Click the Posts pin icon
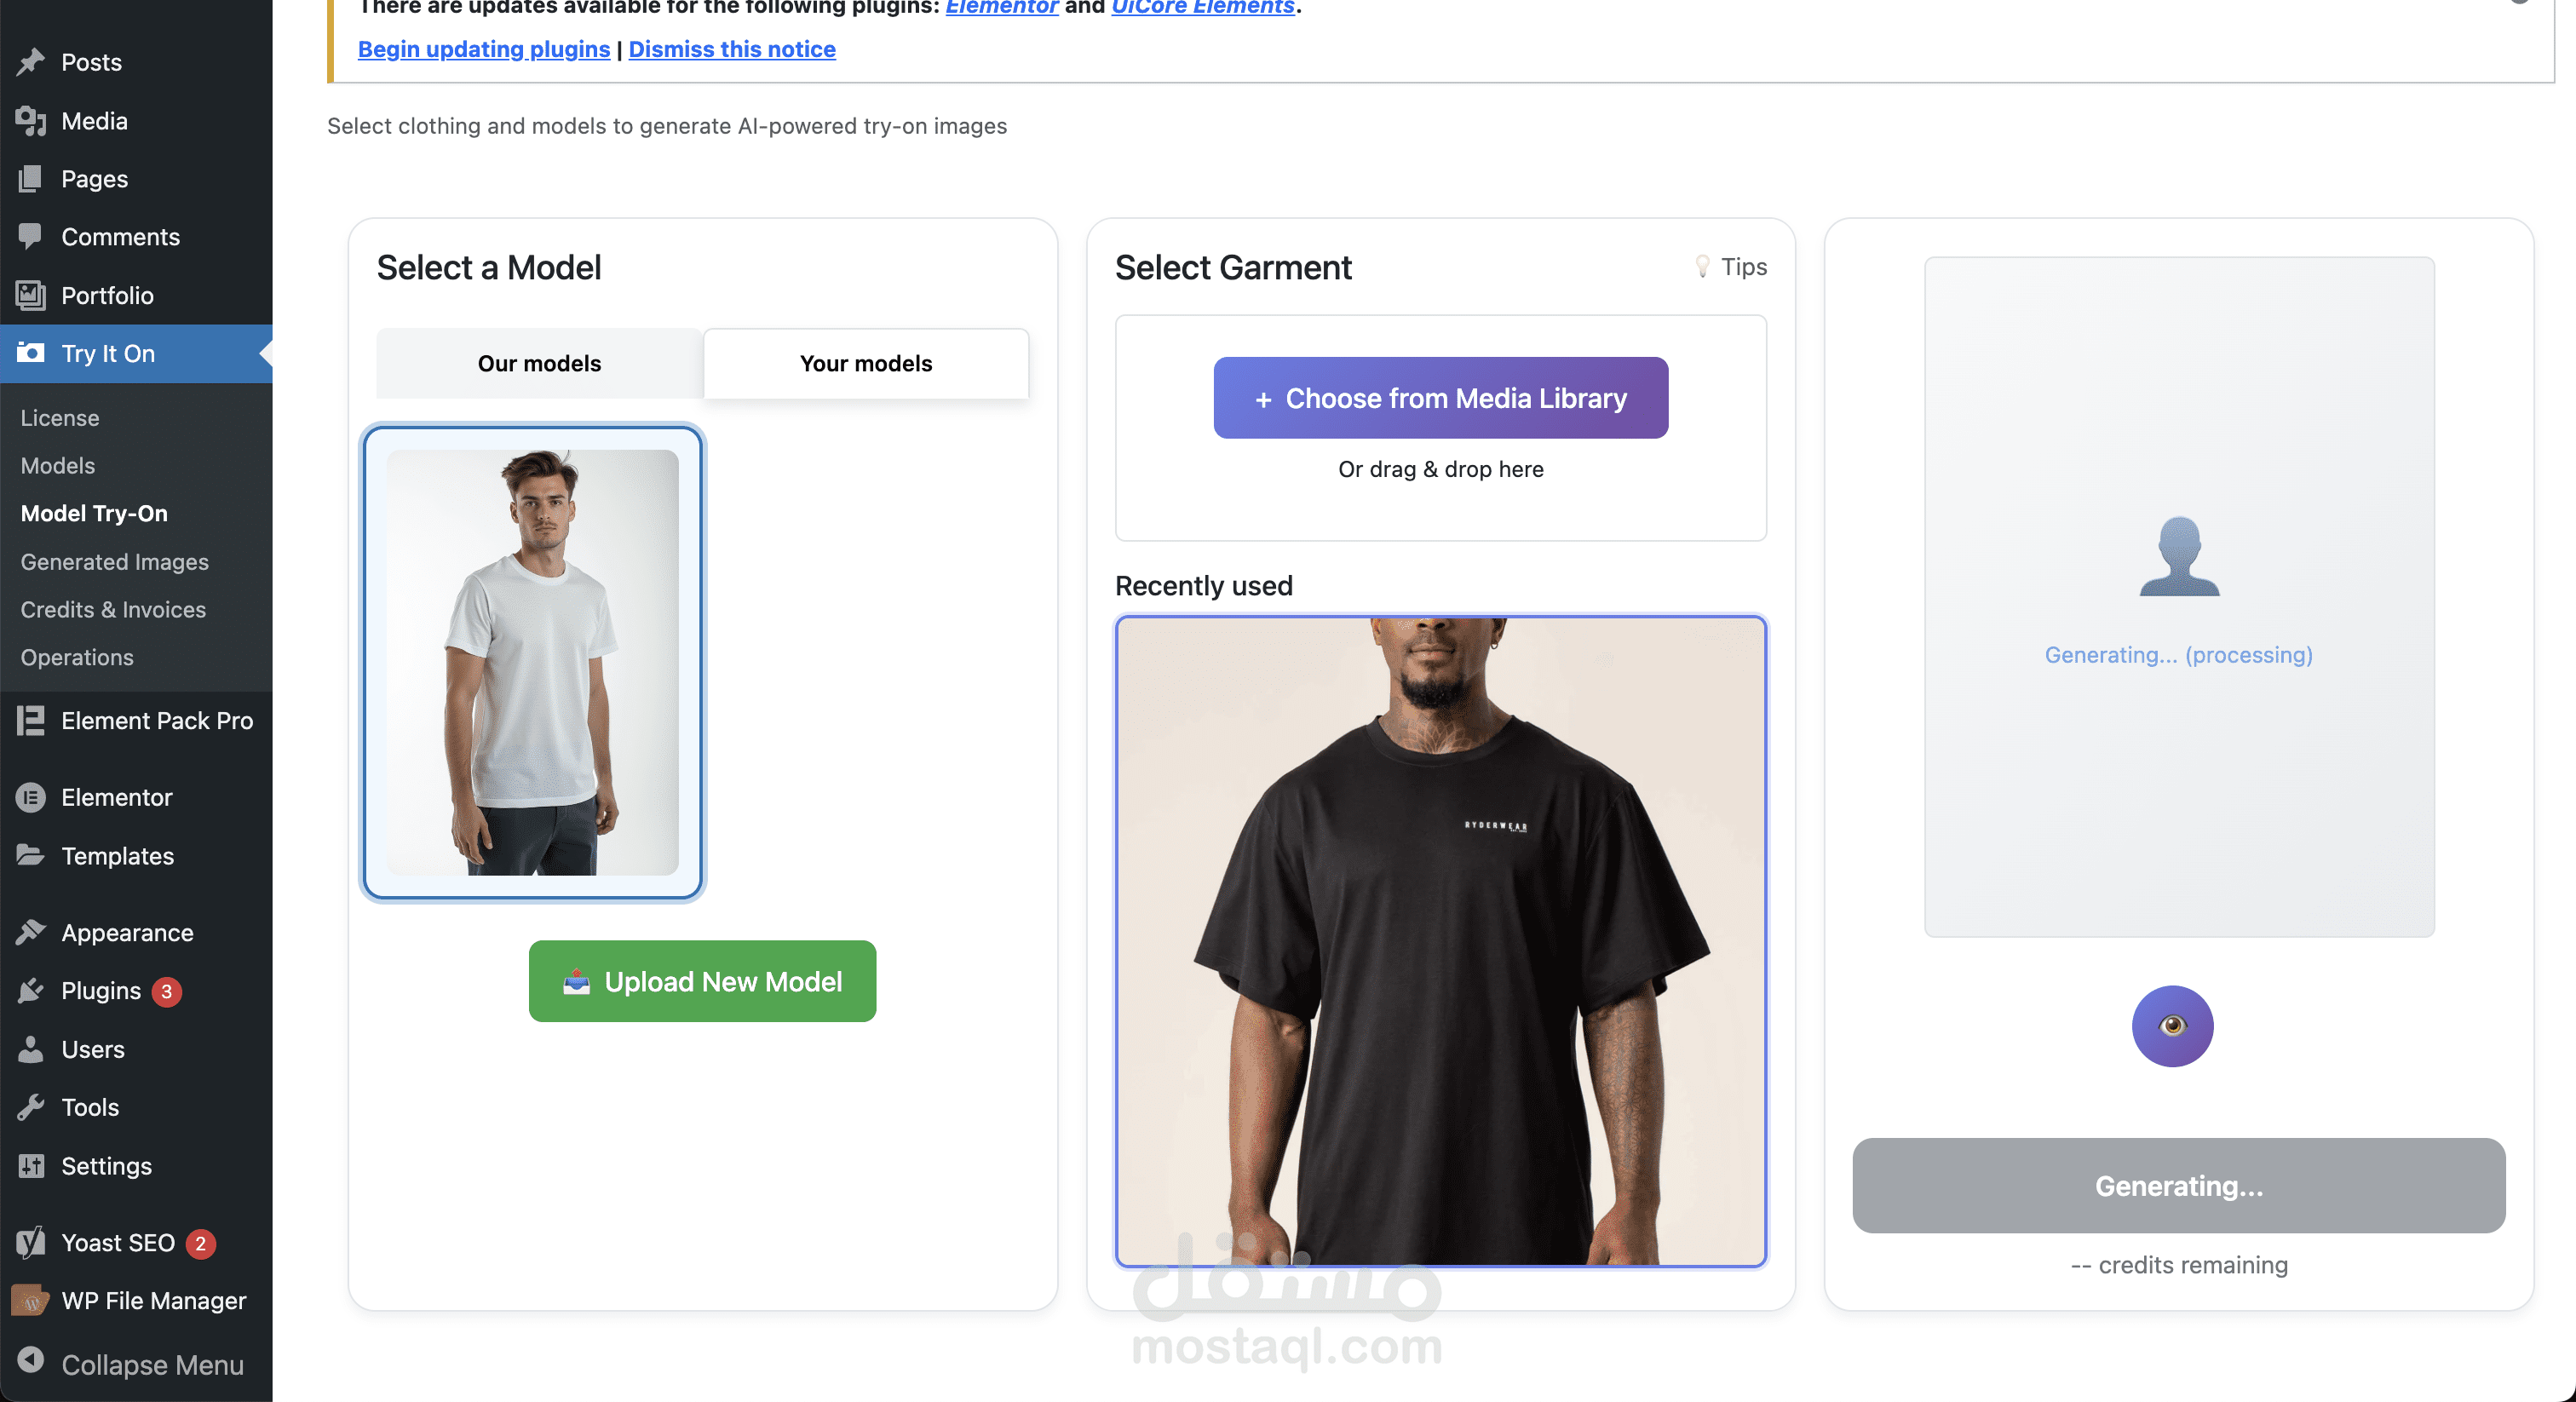Image resolution: width=2576 pixels, height=1402 pixels. [31, 62]
